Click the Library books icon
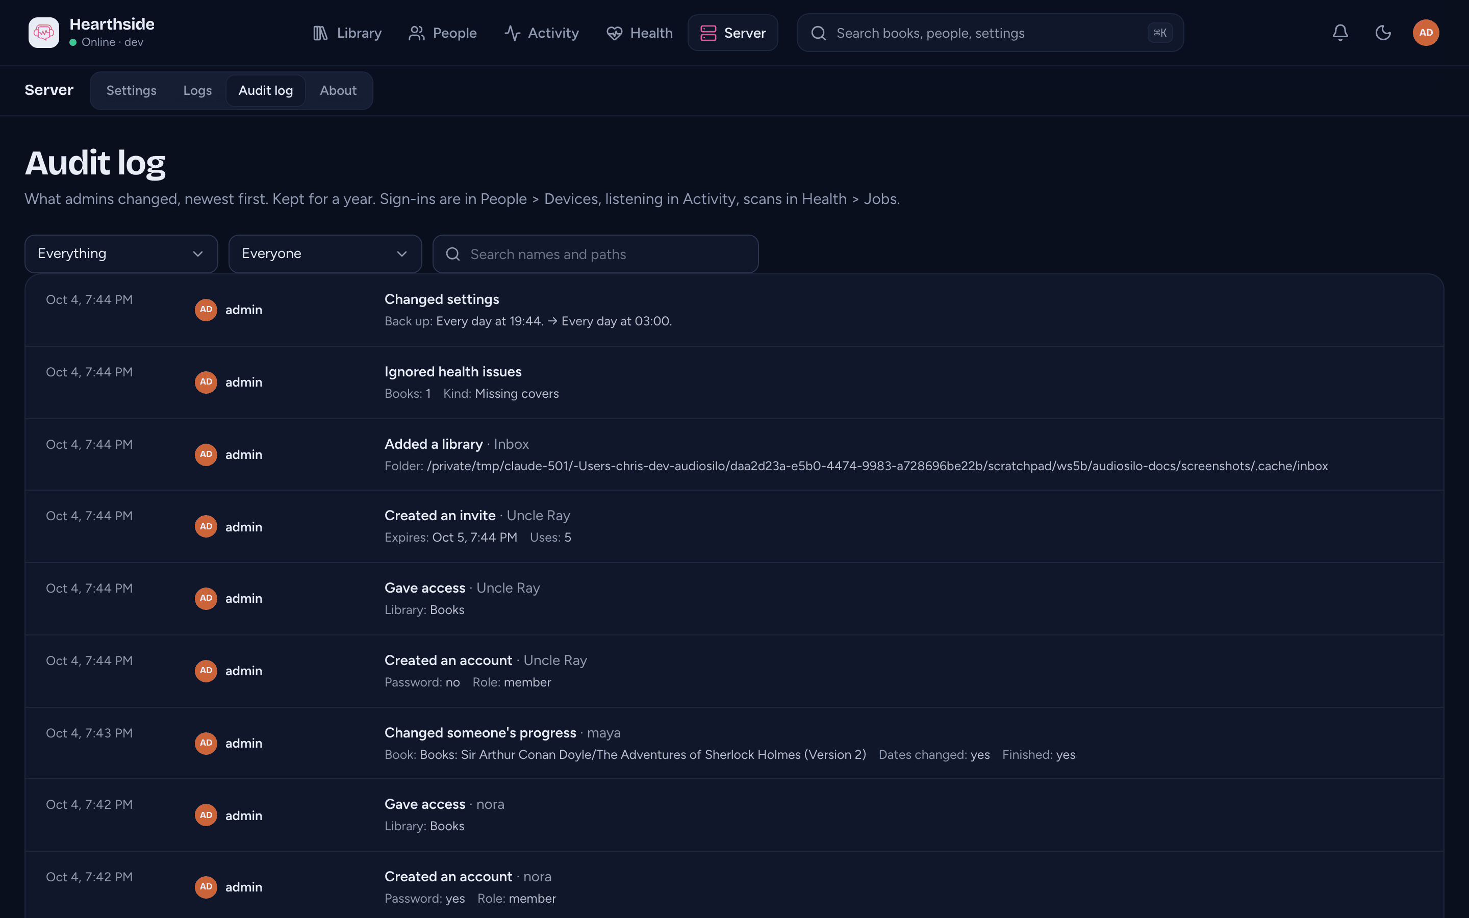Image resolution: width=1469 pixels, height=918 pixels. pos(320,33)
